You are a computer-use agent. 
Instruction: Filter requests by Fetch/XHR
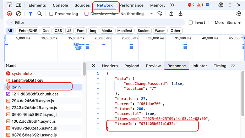pos(28,31)
